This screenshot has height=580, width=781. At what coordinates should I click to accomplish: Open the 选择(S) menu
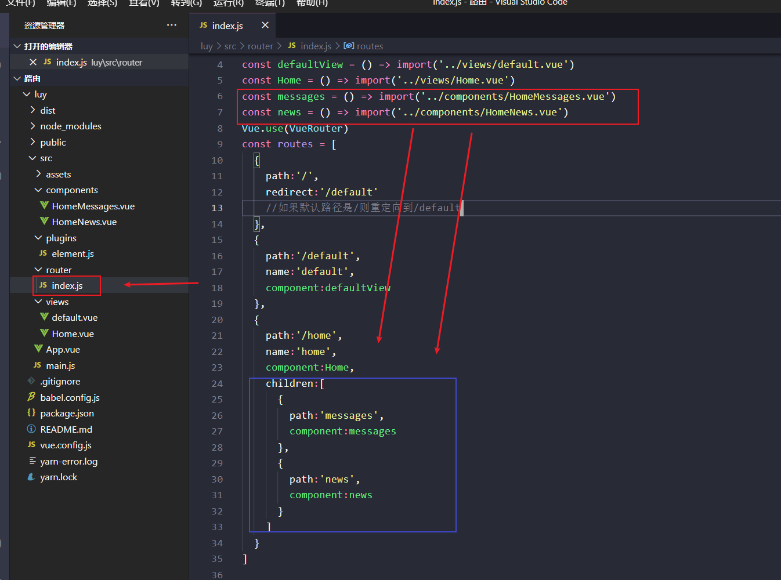(x=102, y=3)
